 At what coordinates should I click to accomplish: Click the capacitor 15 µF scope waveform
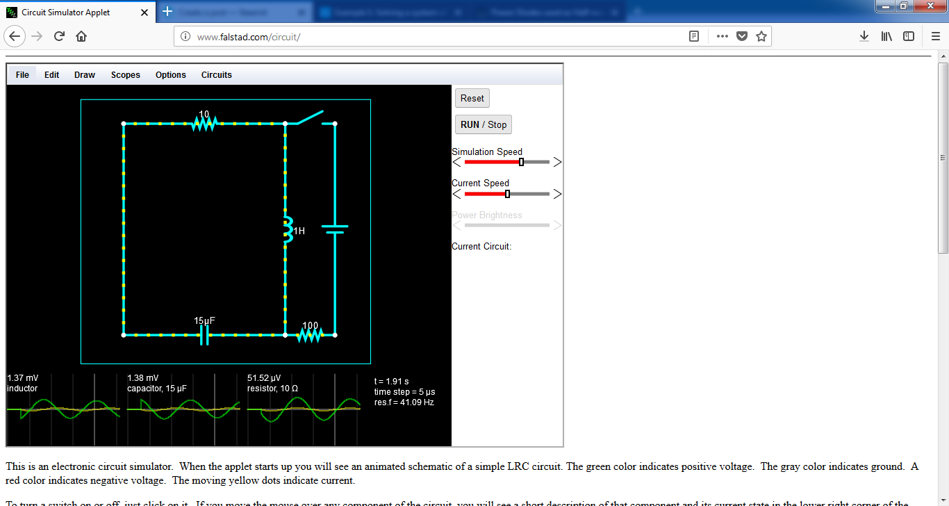point(183,409)
